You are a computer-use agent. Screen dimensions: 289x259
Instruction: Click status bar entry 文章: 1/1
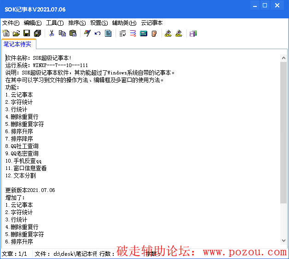click(x=14, y=254)
